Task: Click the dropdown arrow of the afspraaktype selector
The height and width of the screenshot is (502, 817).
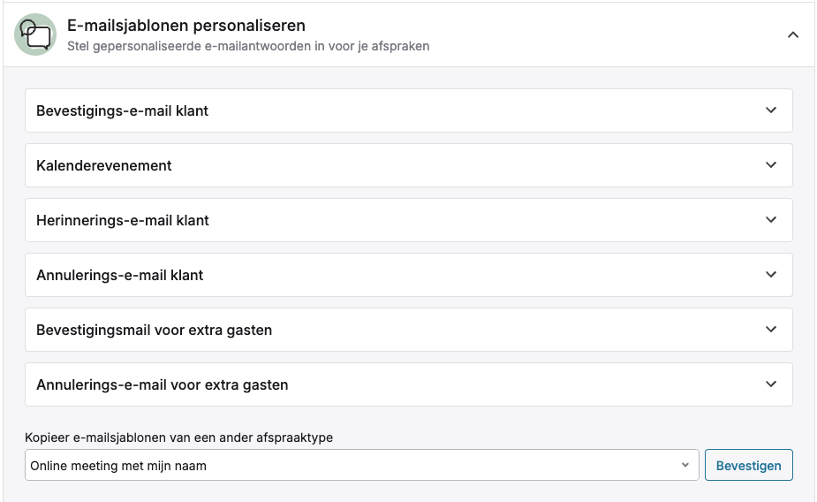Action: tap(685, 465)
